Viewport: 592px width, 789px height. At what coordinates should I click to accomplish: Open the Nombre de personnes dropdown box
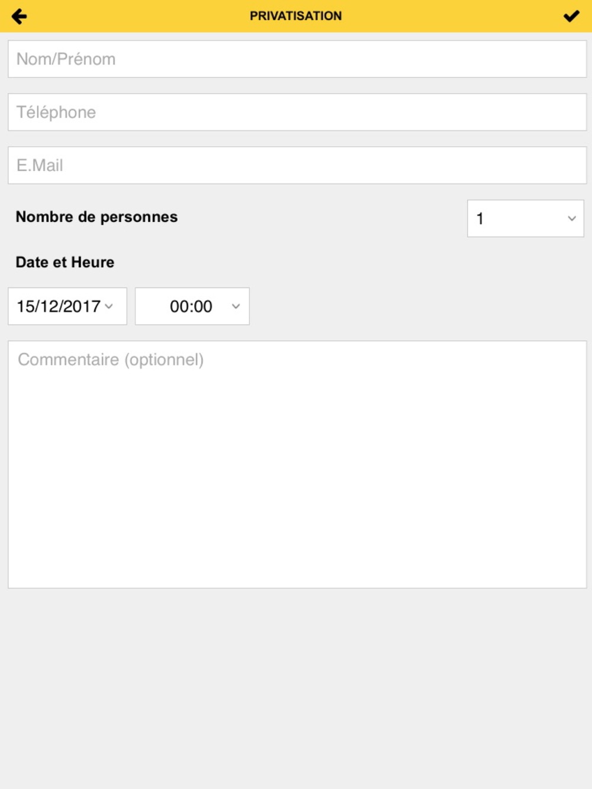tap(526, 218)
